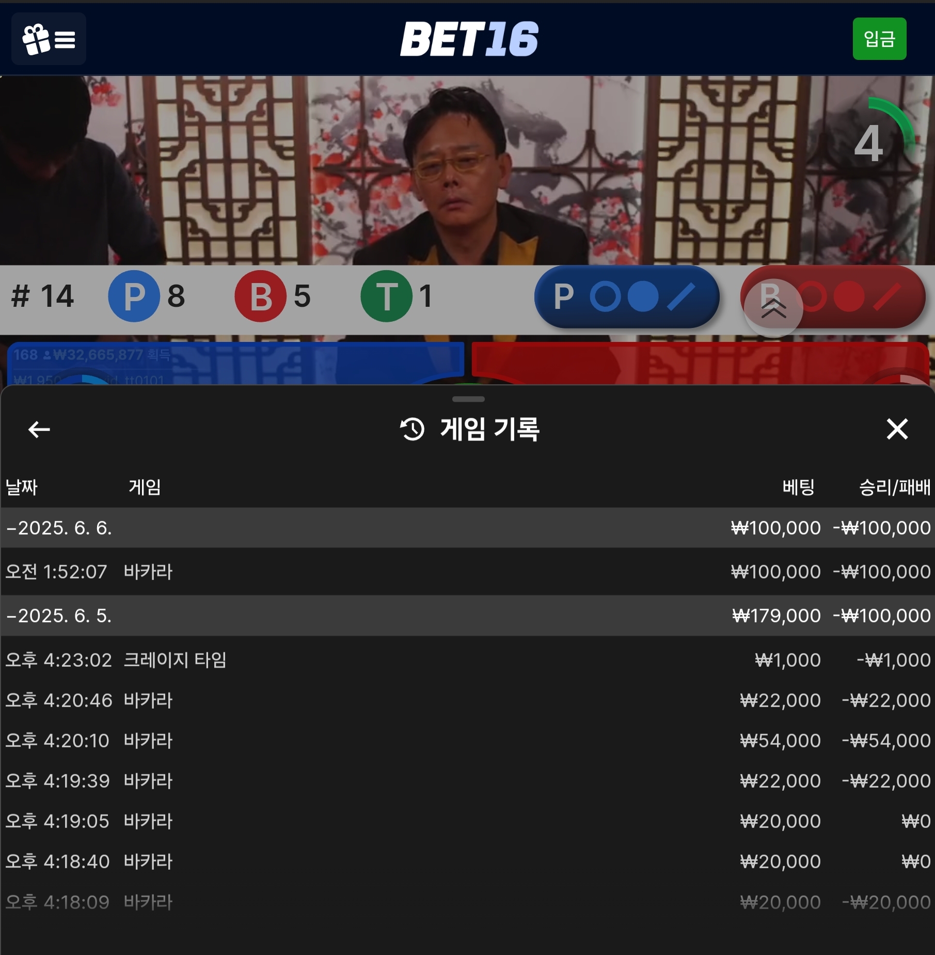Tap the BET16 logo
This screenshot has height=955, width=935.
469,39
